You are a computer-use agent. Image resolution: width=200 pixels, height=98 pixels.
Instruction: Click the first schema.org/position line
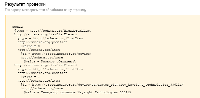[42, 42]
